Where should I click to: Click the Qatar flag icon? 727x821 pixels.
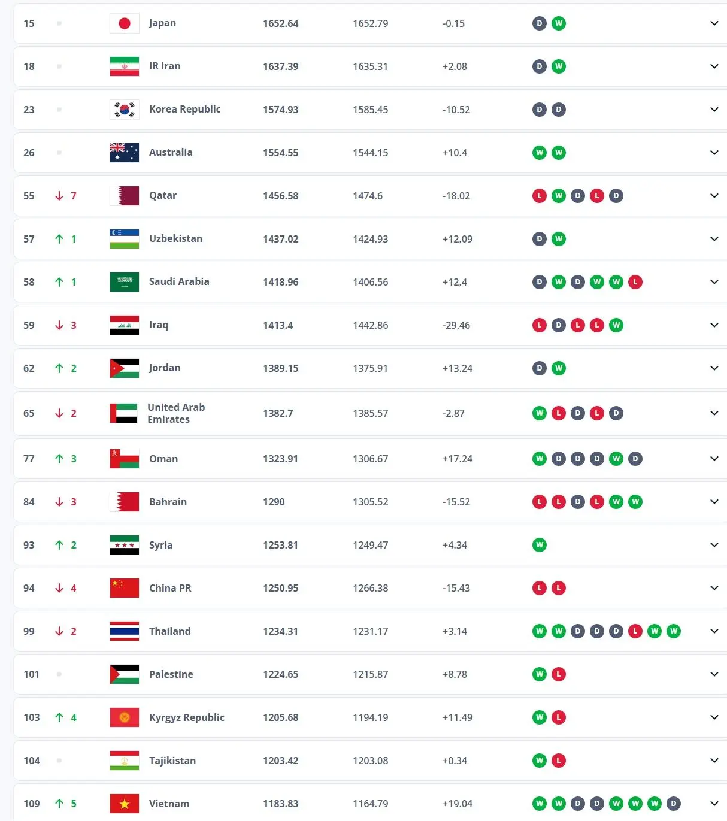(125, 196)
